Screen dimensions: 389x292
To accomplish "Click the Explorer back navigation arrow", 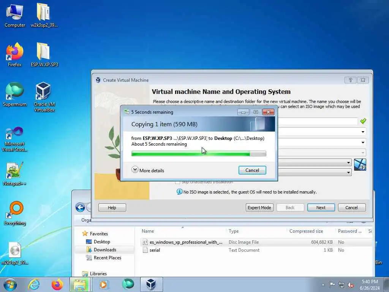I will [80, 207].
